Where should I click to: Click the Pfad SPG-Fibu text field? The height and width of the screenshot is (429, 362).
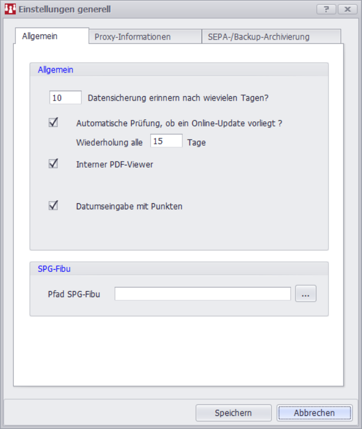(202, 294)
